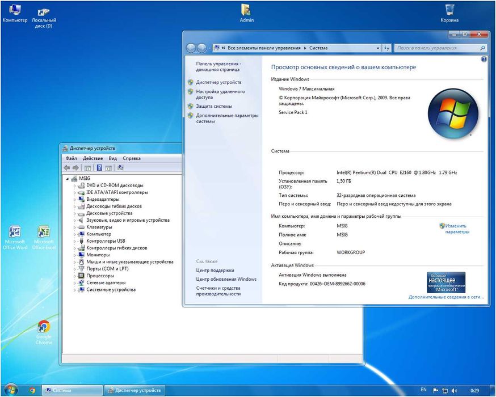
Task: Click Изменить параметры link
Action: (457, 229)
